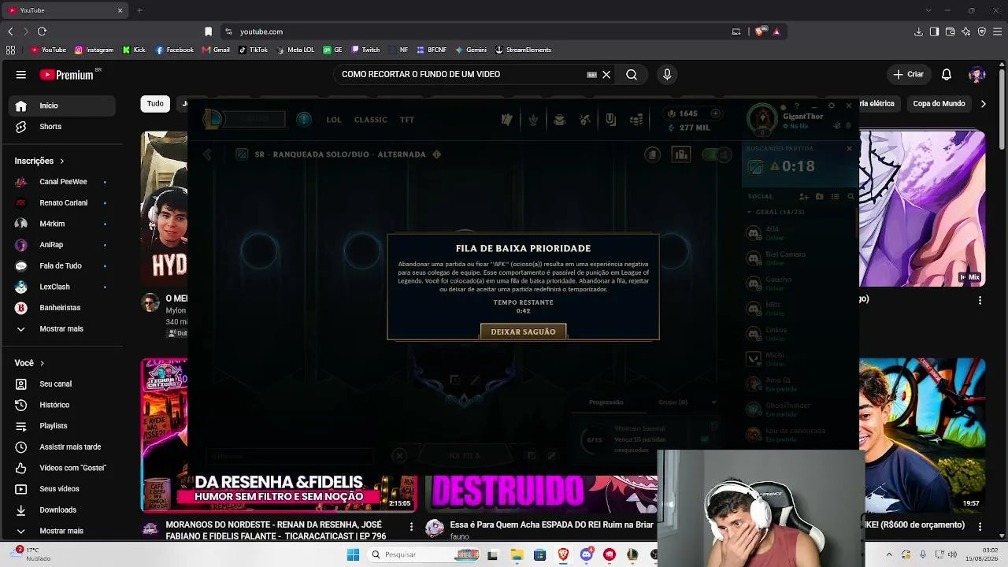Expand the Você section
This screenshot has height=567, width=1008.
coord(30,363)
